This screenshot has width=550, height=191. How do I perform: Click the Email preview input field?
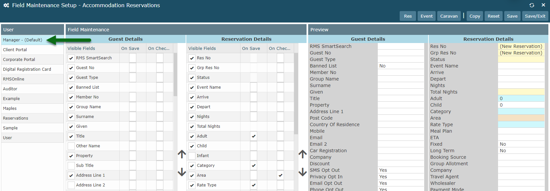tap(401, 138)
